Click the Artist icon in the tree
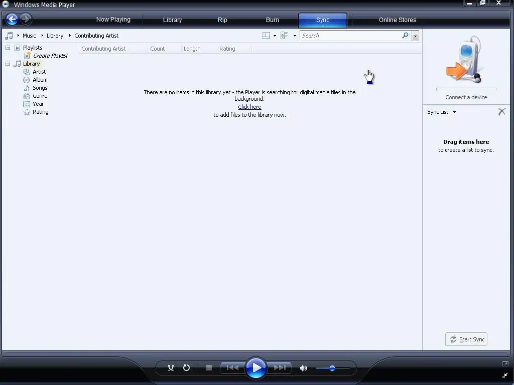 (x=27, y=72)
